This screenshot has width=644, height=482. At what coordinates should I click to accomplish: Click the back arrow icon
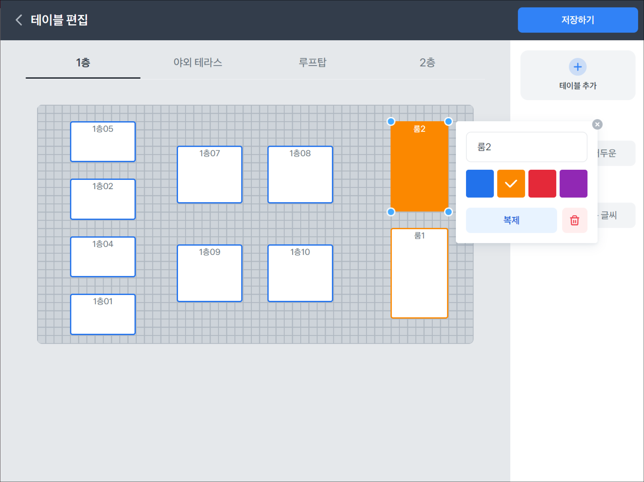pyautogui.click(x=19, y=20)
